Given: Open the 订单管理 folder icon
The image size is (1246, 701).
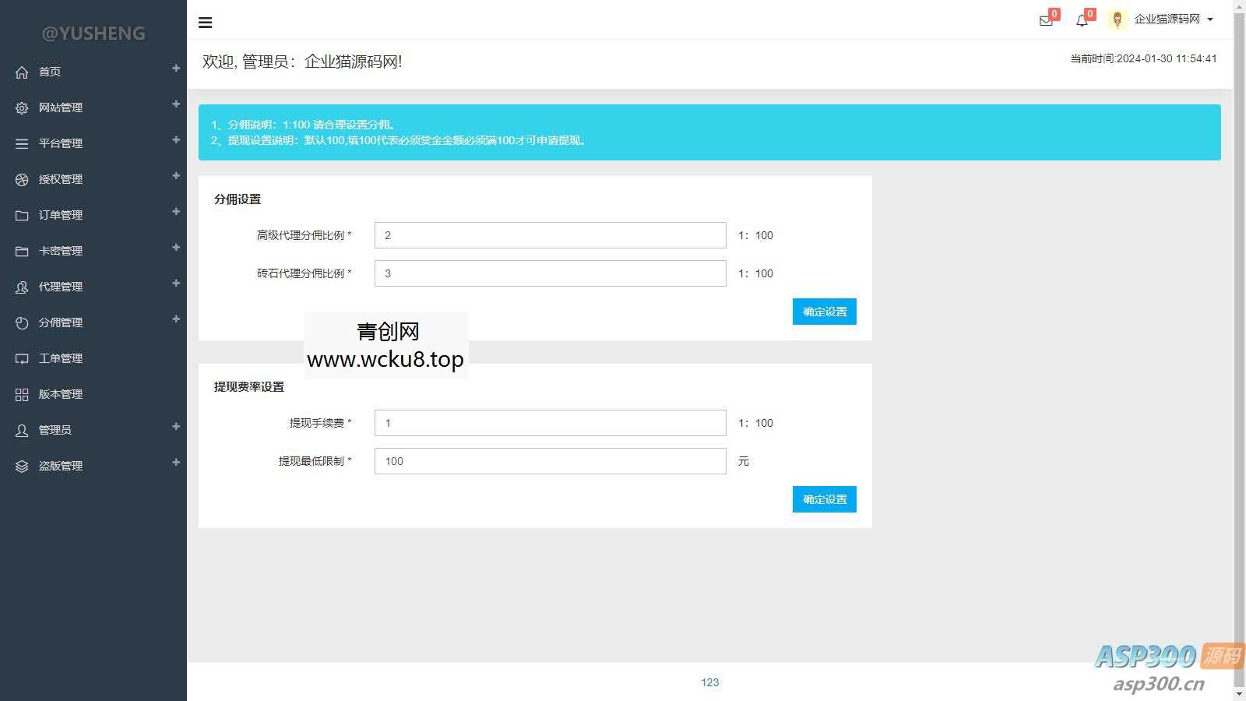Looking at the screenshot, I should click(x=21, y=215).
